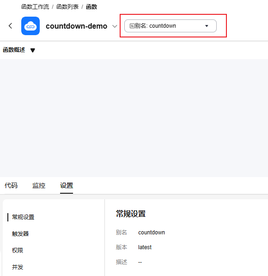Image resolution: width=268 pixels, height=276 pixels.
Task: Expand the chevron beside countdown-demo
Action: pos(115,26)
